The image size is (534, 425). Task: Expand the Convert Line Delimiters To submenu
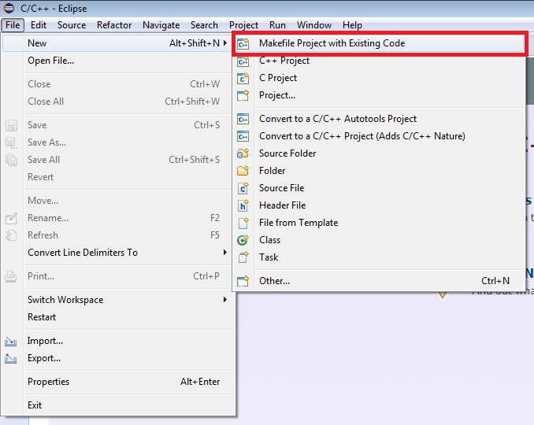[x=224, y=253]
